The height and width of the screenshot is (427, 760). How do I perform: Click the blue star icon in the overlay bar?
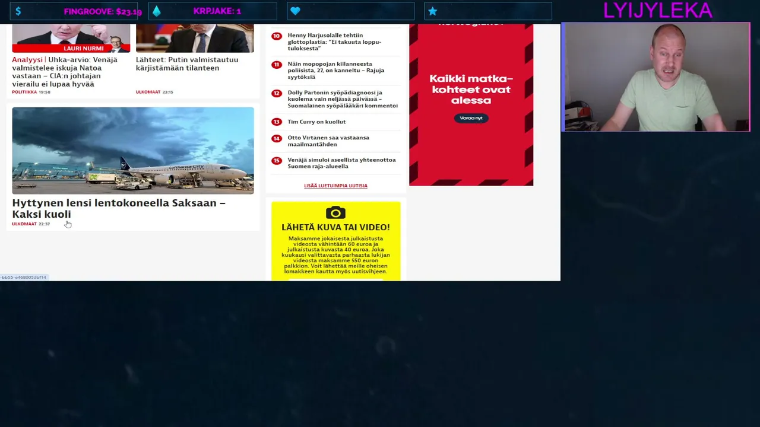pos(432,11)
